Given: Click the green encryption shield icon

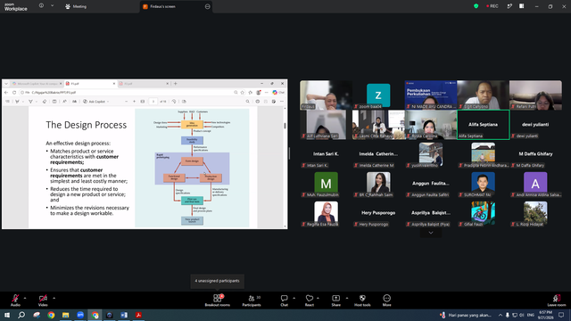Looking at the screenshot, I should click(x=476, y=6).
